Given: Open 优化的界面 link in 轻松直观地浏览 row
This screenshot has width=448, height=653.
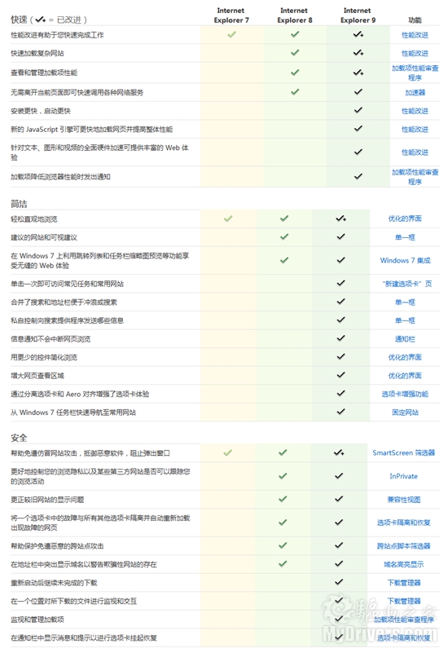Looking at the screenshot, I should pos(405,218).
